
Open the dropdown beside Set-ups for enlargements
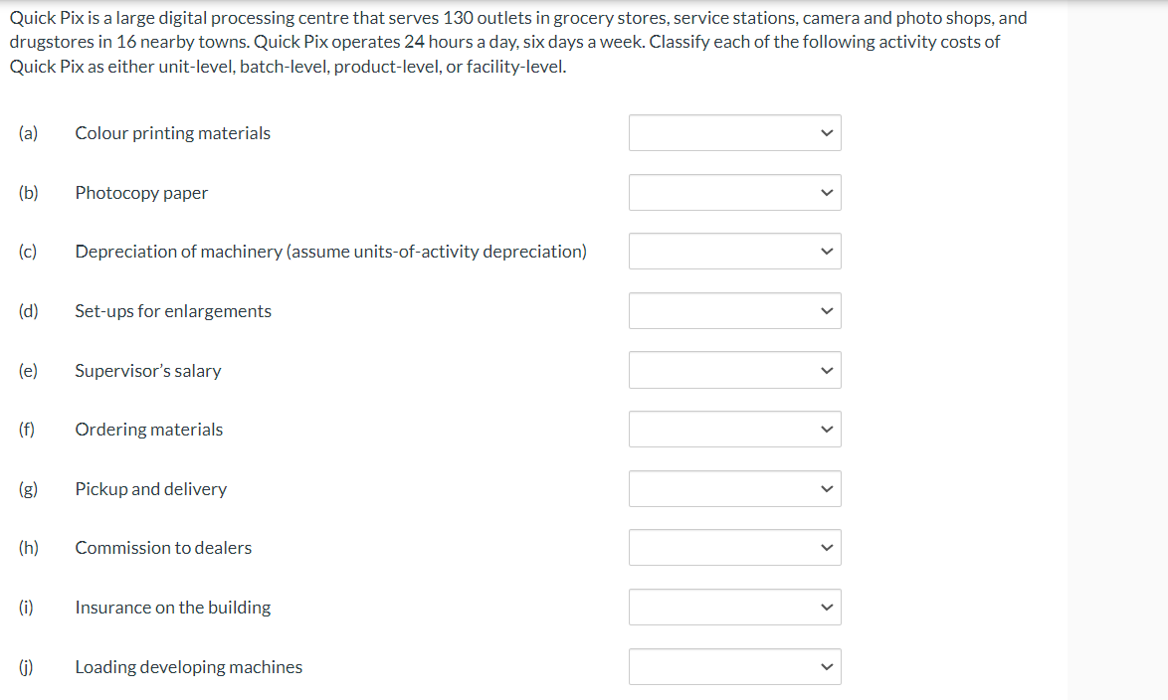(x=735, y=310)
